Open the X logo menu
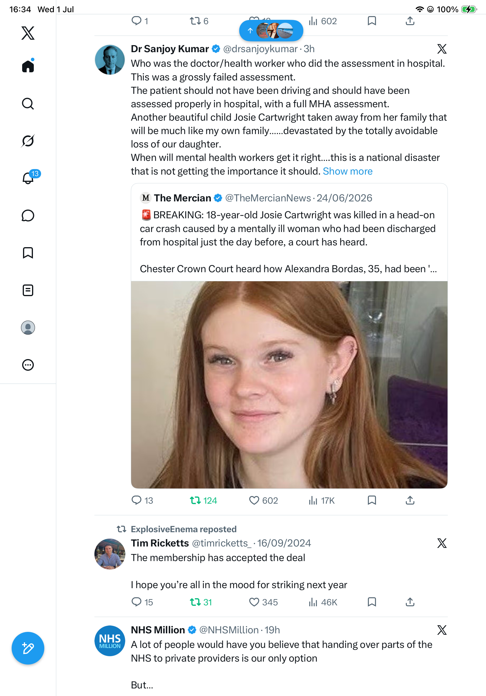Image resolution: width=486 pixels, height=696 pixels. click(x=28, y=33)
